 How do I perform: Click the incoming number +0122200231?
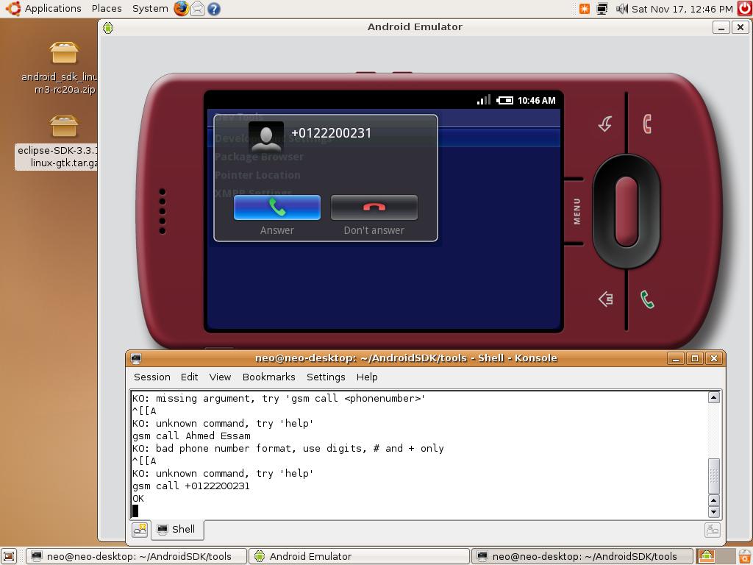(x=332, y=133)
